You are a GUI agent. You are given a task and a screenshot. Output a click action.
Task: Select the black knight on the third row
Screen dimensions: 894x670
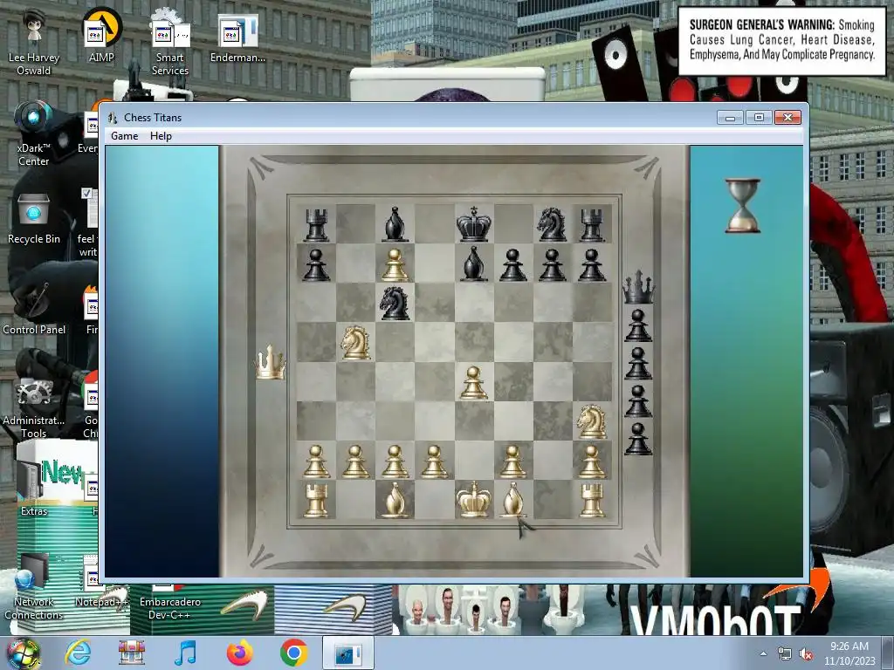click(x=395, y=303)
